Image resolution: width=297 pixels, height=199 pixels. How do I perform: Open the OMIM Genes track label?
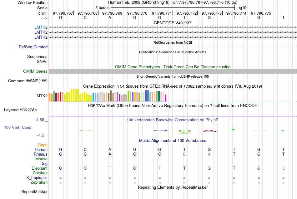click(35, 71)
